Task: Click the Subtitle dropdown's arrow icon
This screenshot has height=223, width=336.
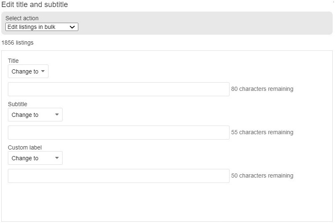Action: (57, 114)
